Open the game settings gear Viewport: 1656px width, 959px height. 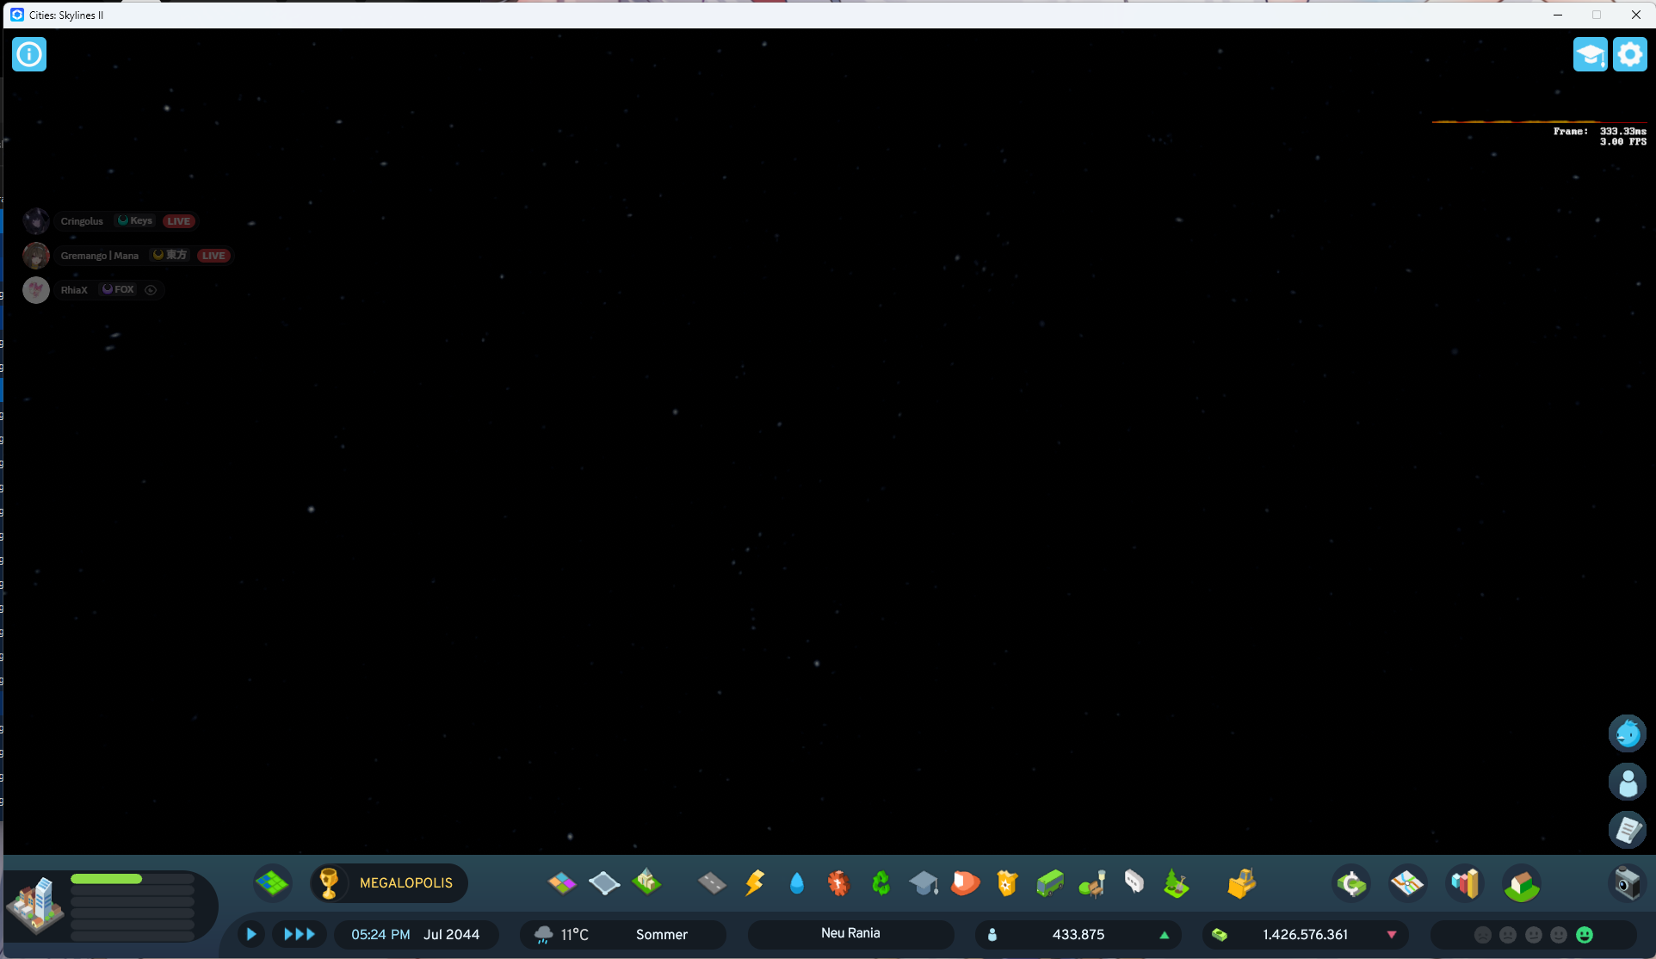coord(1629,54)
